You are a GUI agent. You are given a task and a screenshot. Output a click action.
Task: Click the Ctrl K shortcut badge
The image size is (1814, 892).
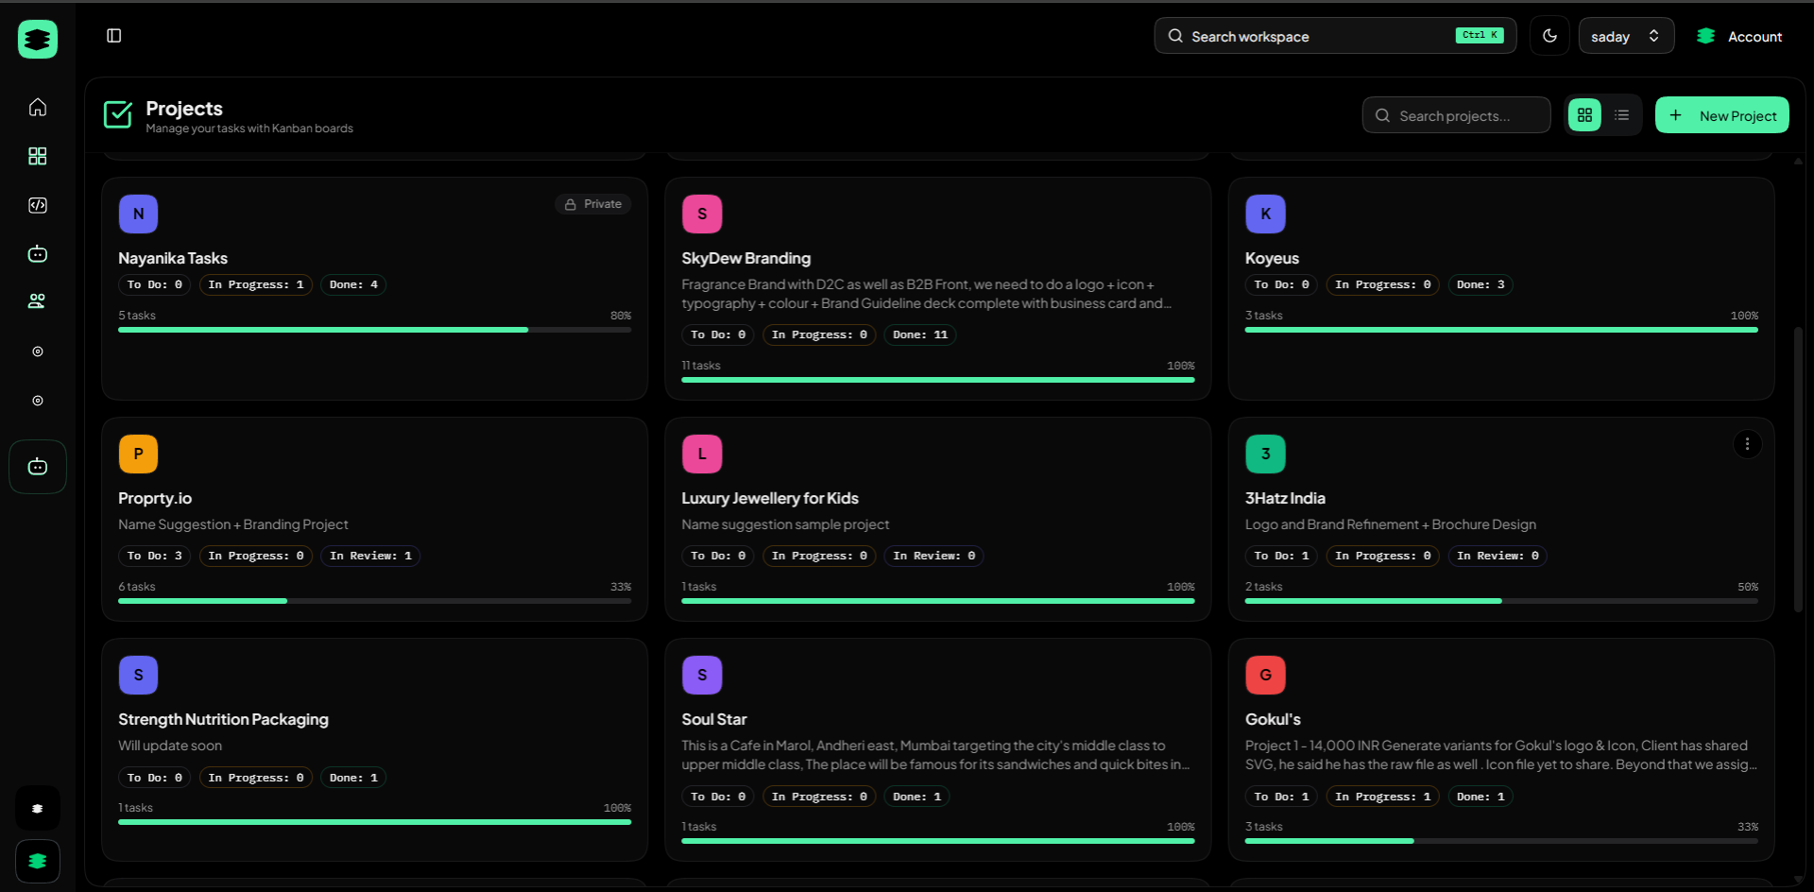click(1480, 35)
